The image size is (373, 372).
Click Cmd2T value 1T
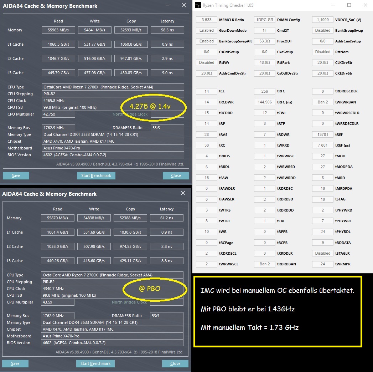(x=265, y=30)
